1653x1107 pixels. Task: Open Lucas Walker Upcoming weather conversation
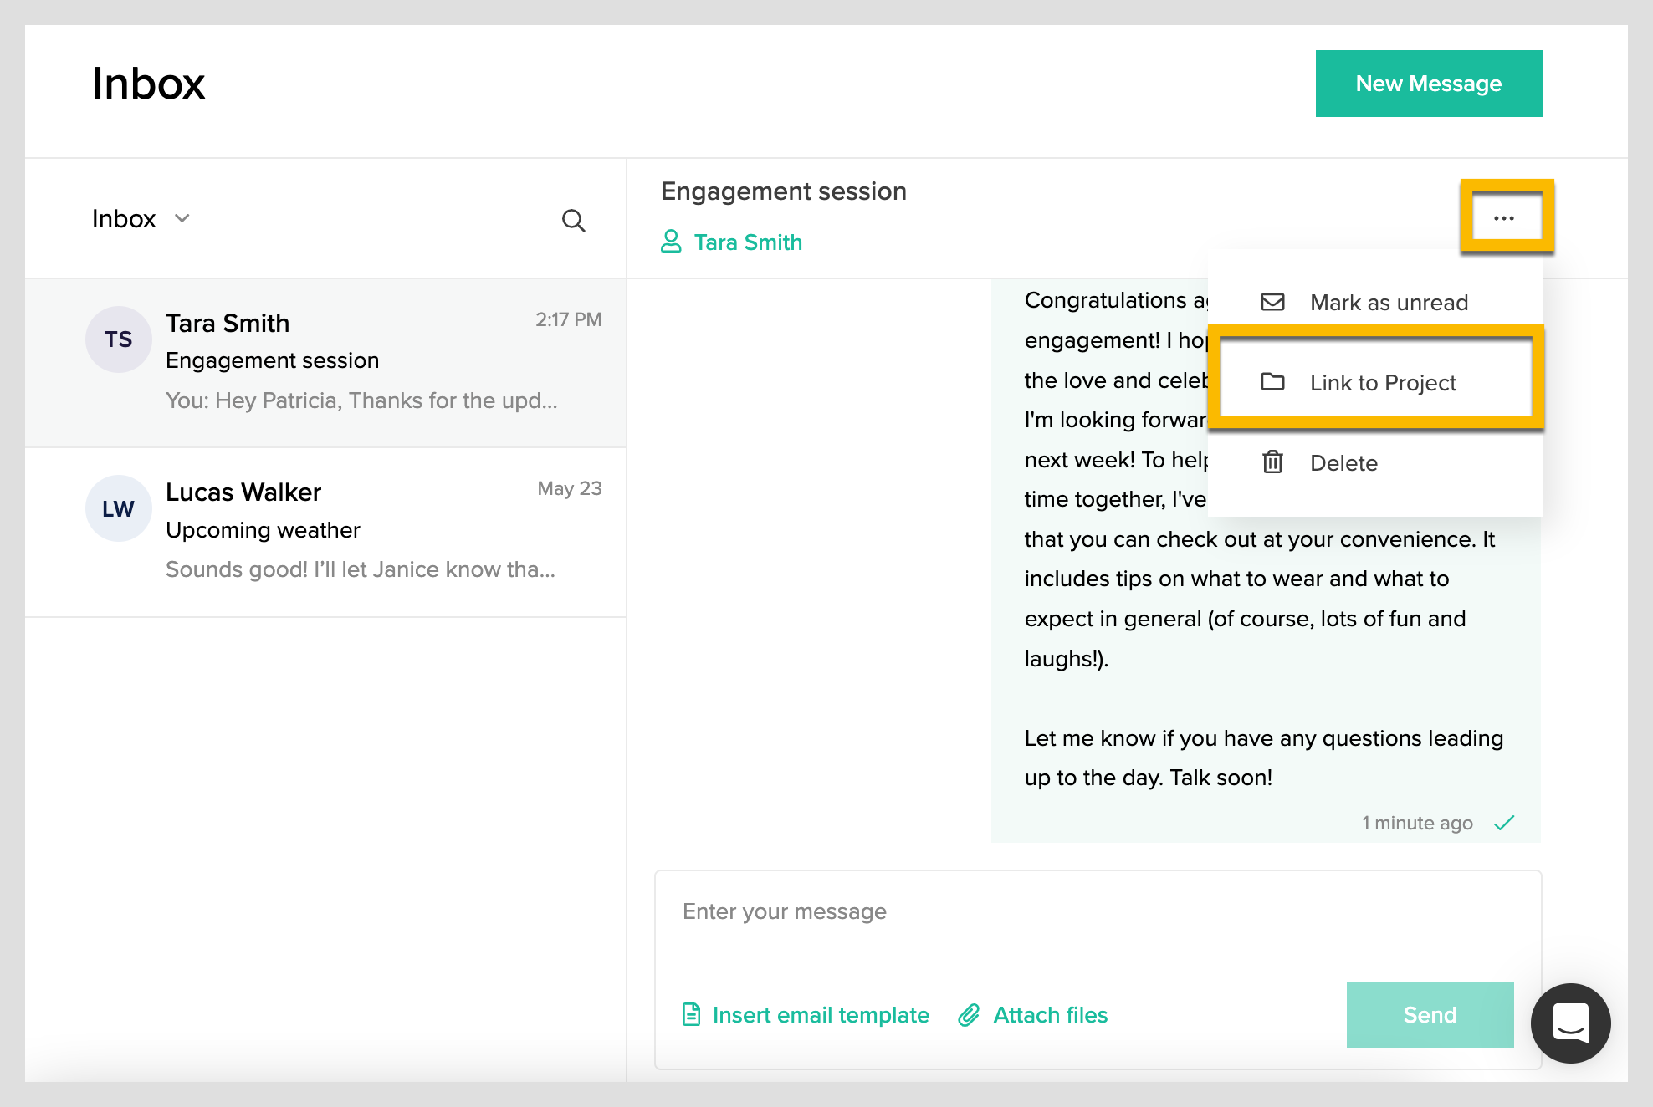(x=360, y=532)
